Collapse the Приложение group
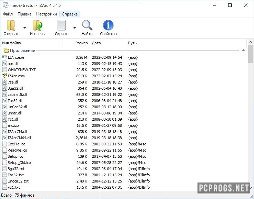The width and height of the screenshot is (254, 199). tap(243, 51)
